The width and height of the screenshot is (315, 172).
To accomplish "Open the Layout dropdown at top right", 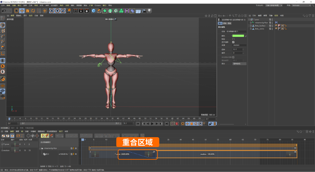I will [301, 6].
